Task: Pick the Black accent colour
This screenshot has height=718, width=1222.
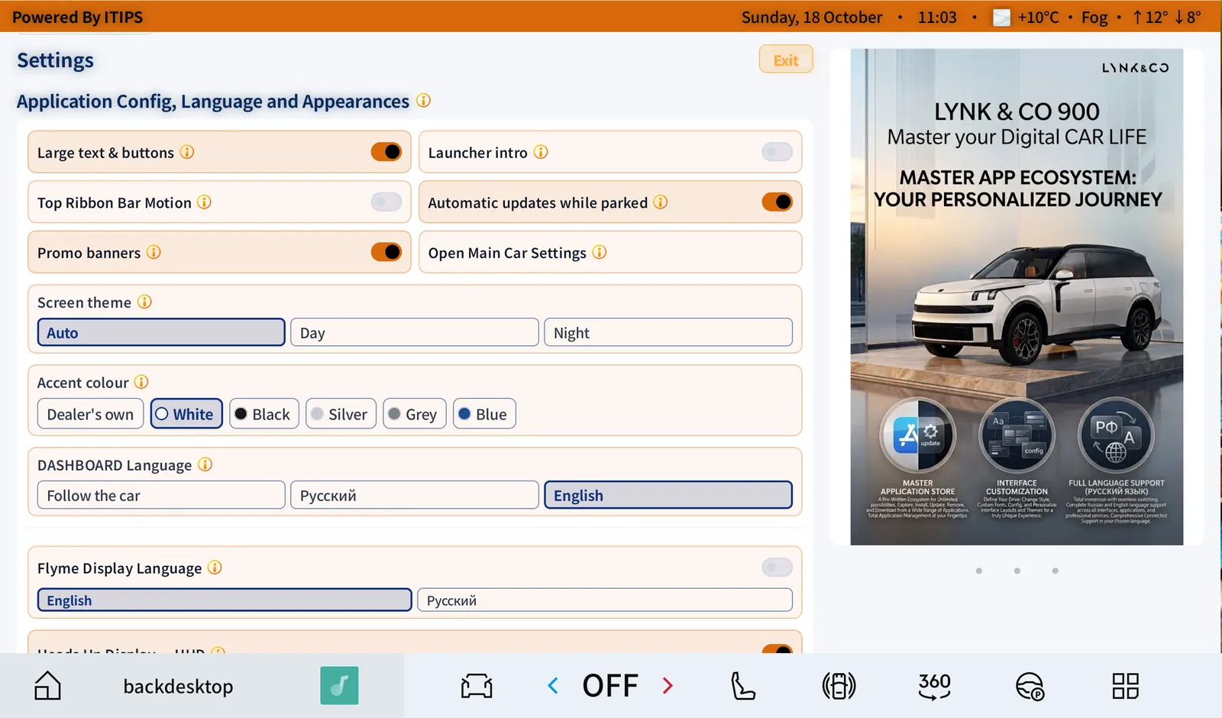Action: (x=263, y=414)
